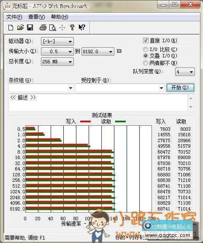203x243 pixels.
Task: Open the 受控制于 controlled-by dropdown
Action: pos(120,88)
